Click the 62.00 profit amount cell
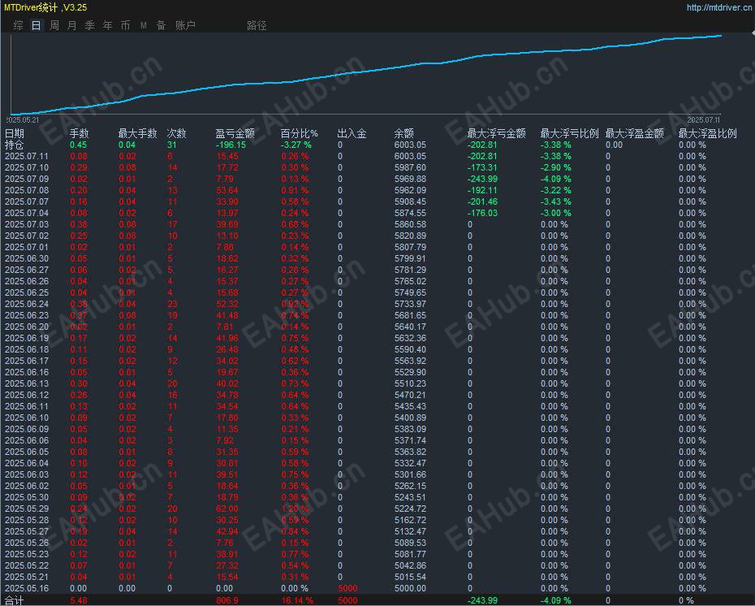755x606 pixels. click(x=227, y=509)
